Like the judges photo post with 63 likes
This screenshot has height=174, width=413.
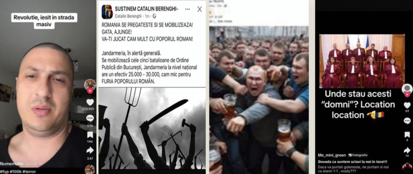407,105
